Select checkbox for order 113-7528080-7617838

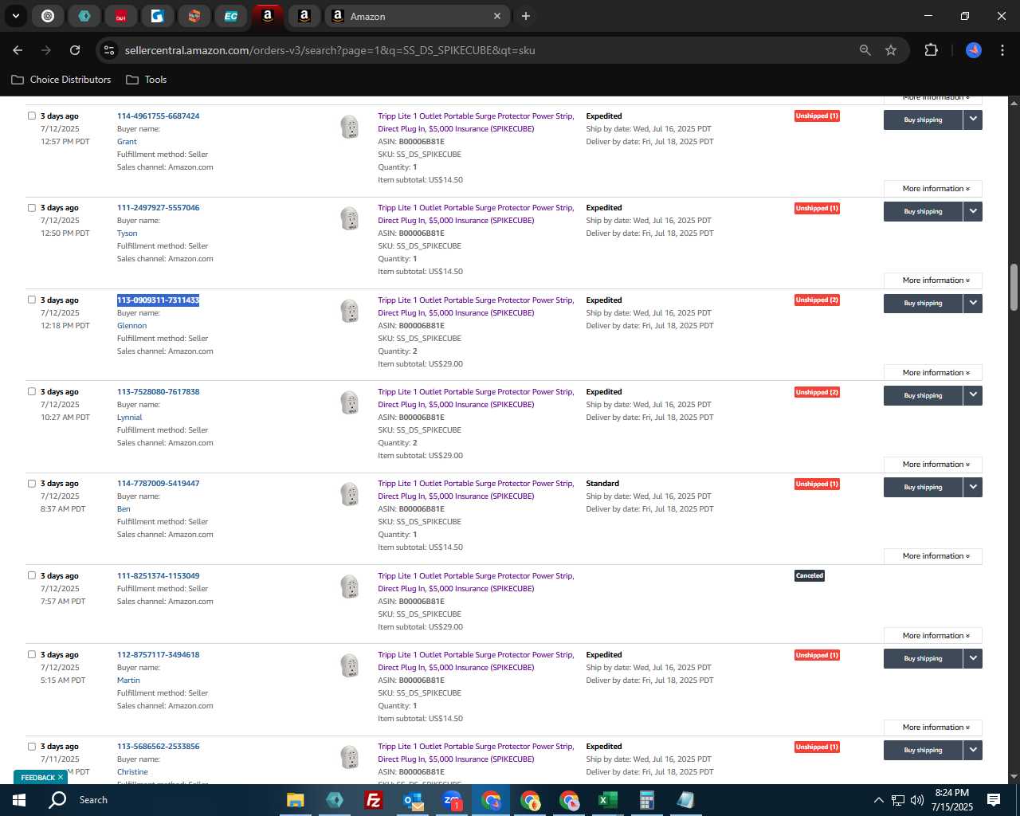coord(32,391)
